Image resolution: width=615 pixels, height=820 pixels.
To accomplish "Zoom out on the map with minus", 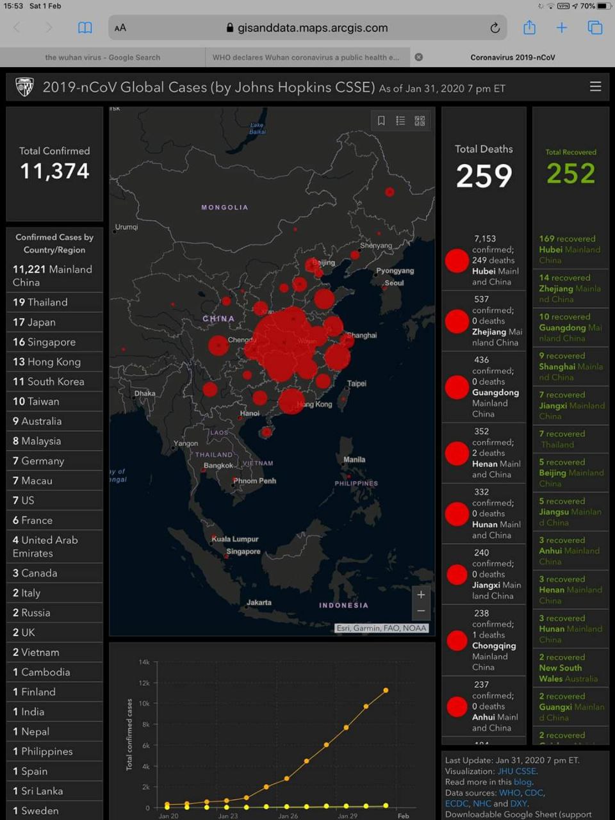I will pos(421,611).
